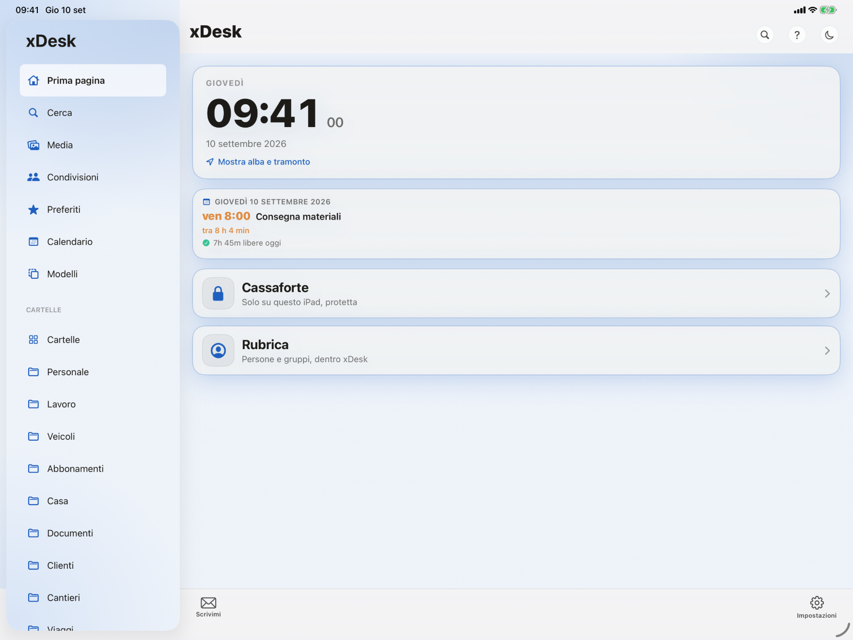Open the Documenti folder

[x=93, y=533]
